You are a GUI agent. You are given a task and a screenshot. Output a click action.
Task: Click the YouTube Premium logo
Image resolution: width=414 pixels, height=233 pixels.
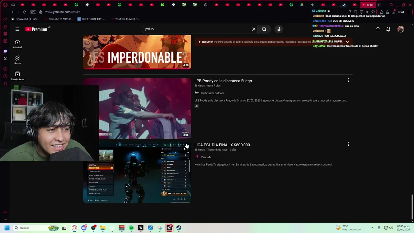click(36, 29)
